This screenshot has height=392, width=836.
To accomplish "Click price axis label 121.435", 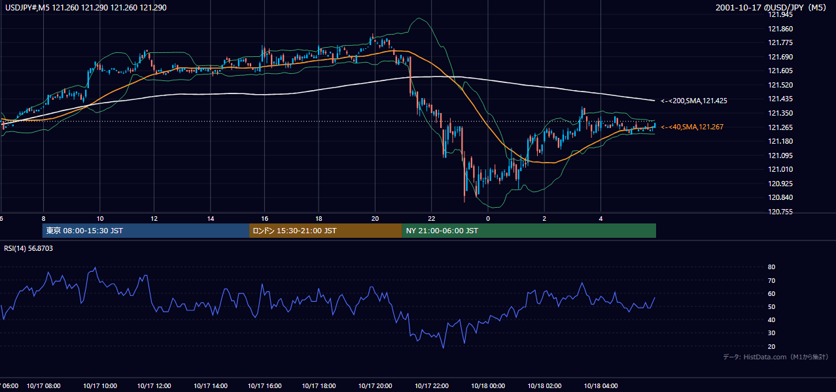I will (781, 99).
